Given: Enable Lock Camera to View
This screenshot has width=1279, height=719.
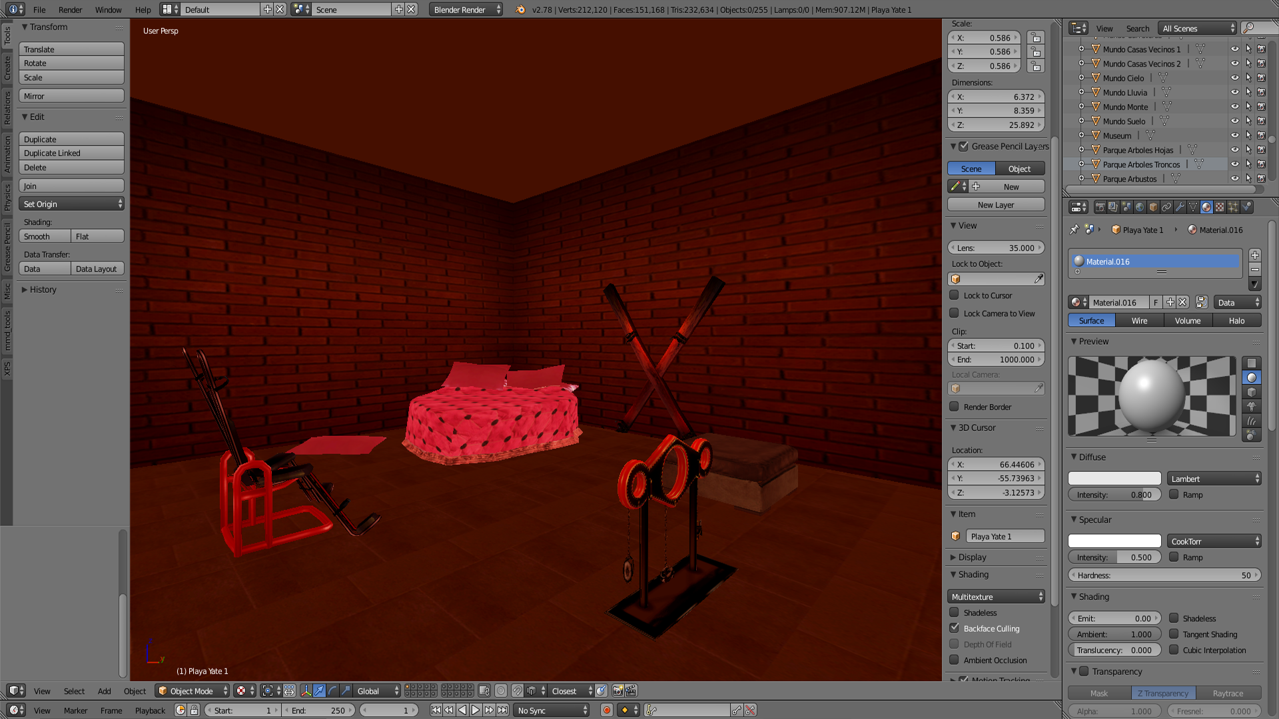Looking at the screenshot, I should [955, 314].
